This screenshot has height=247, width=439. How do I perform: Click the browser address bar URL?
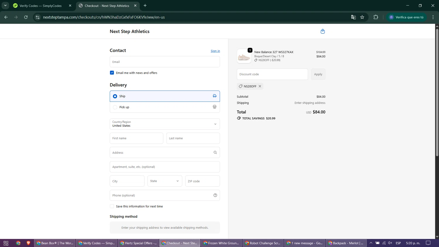pos(104,17)
